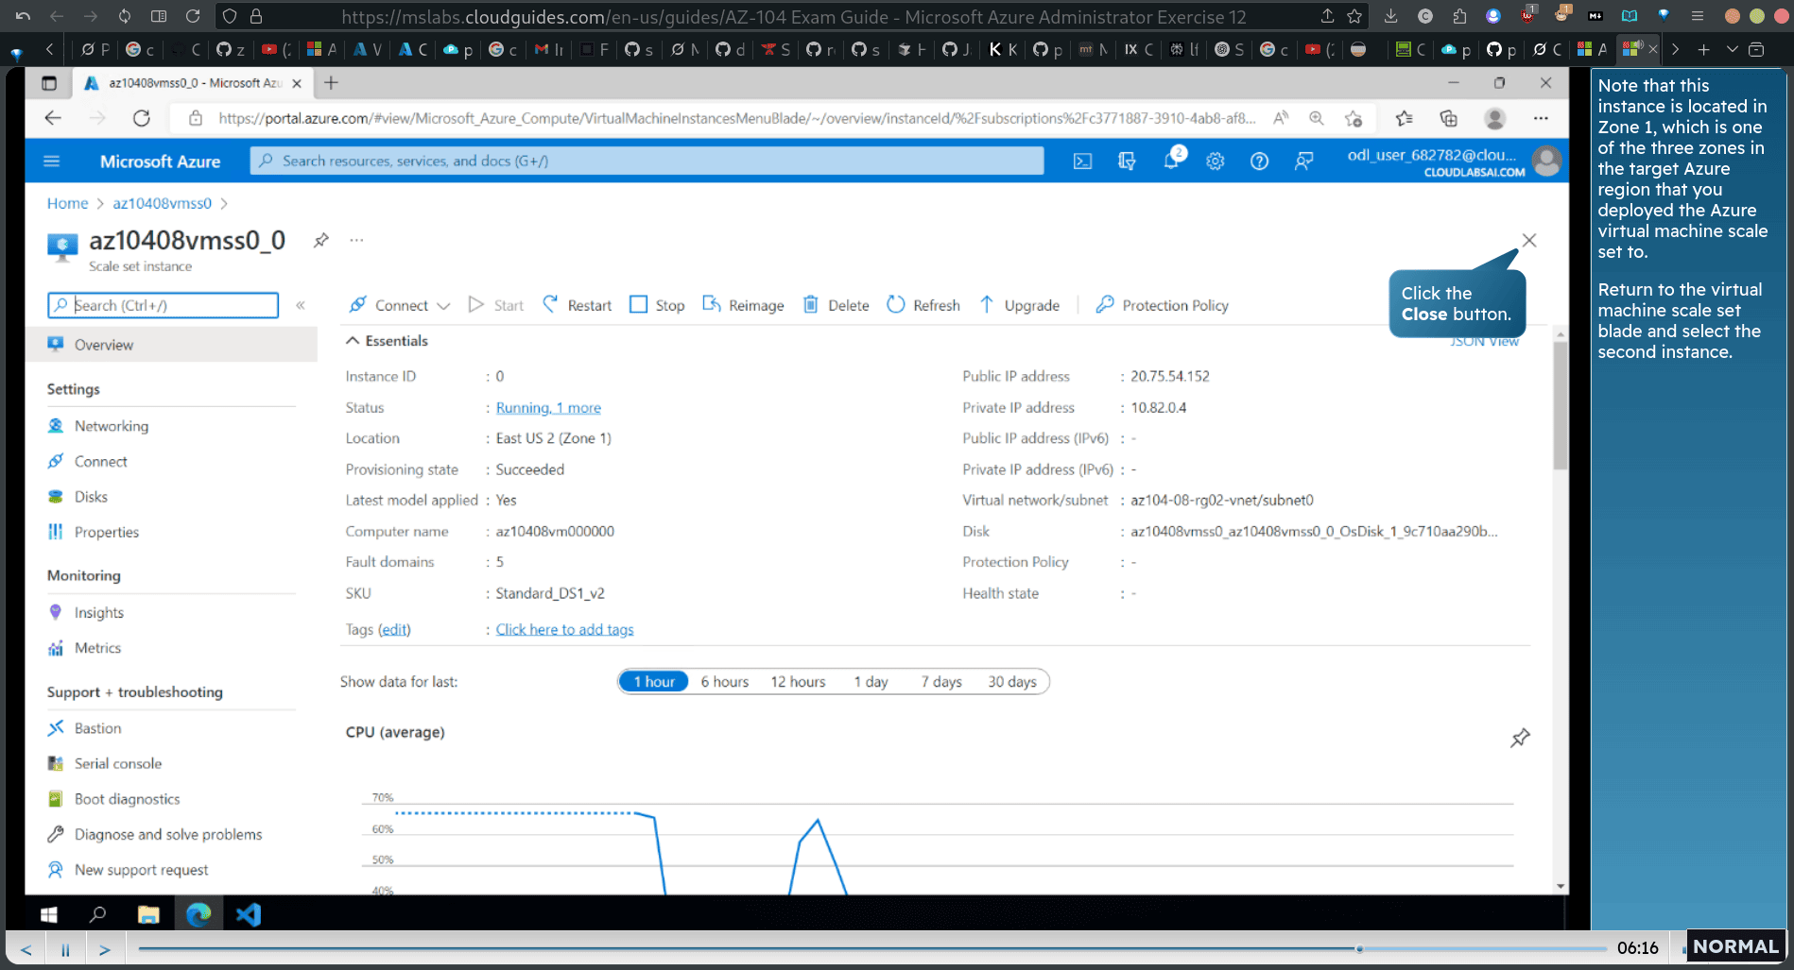1794x970 pixels.
Task: Select the 6 hours time range
Action: [x=724, y=682]
